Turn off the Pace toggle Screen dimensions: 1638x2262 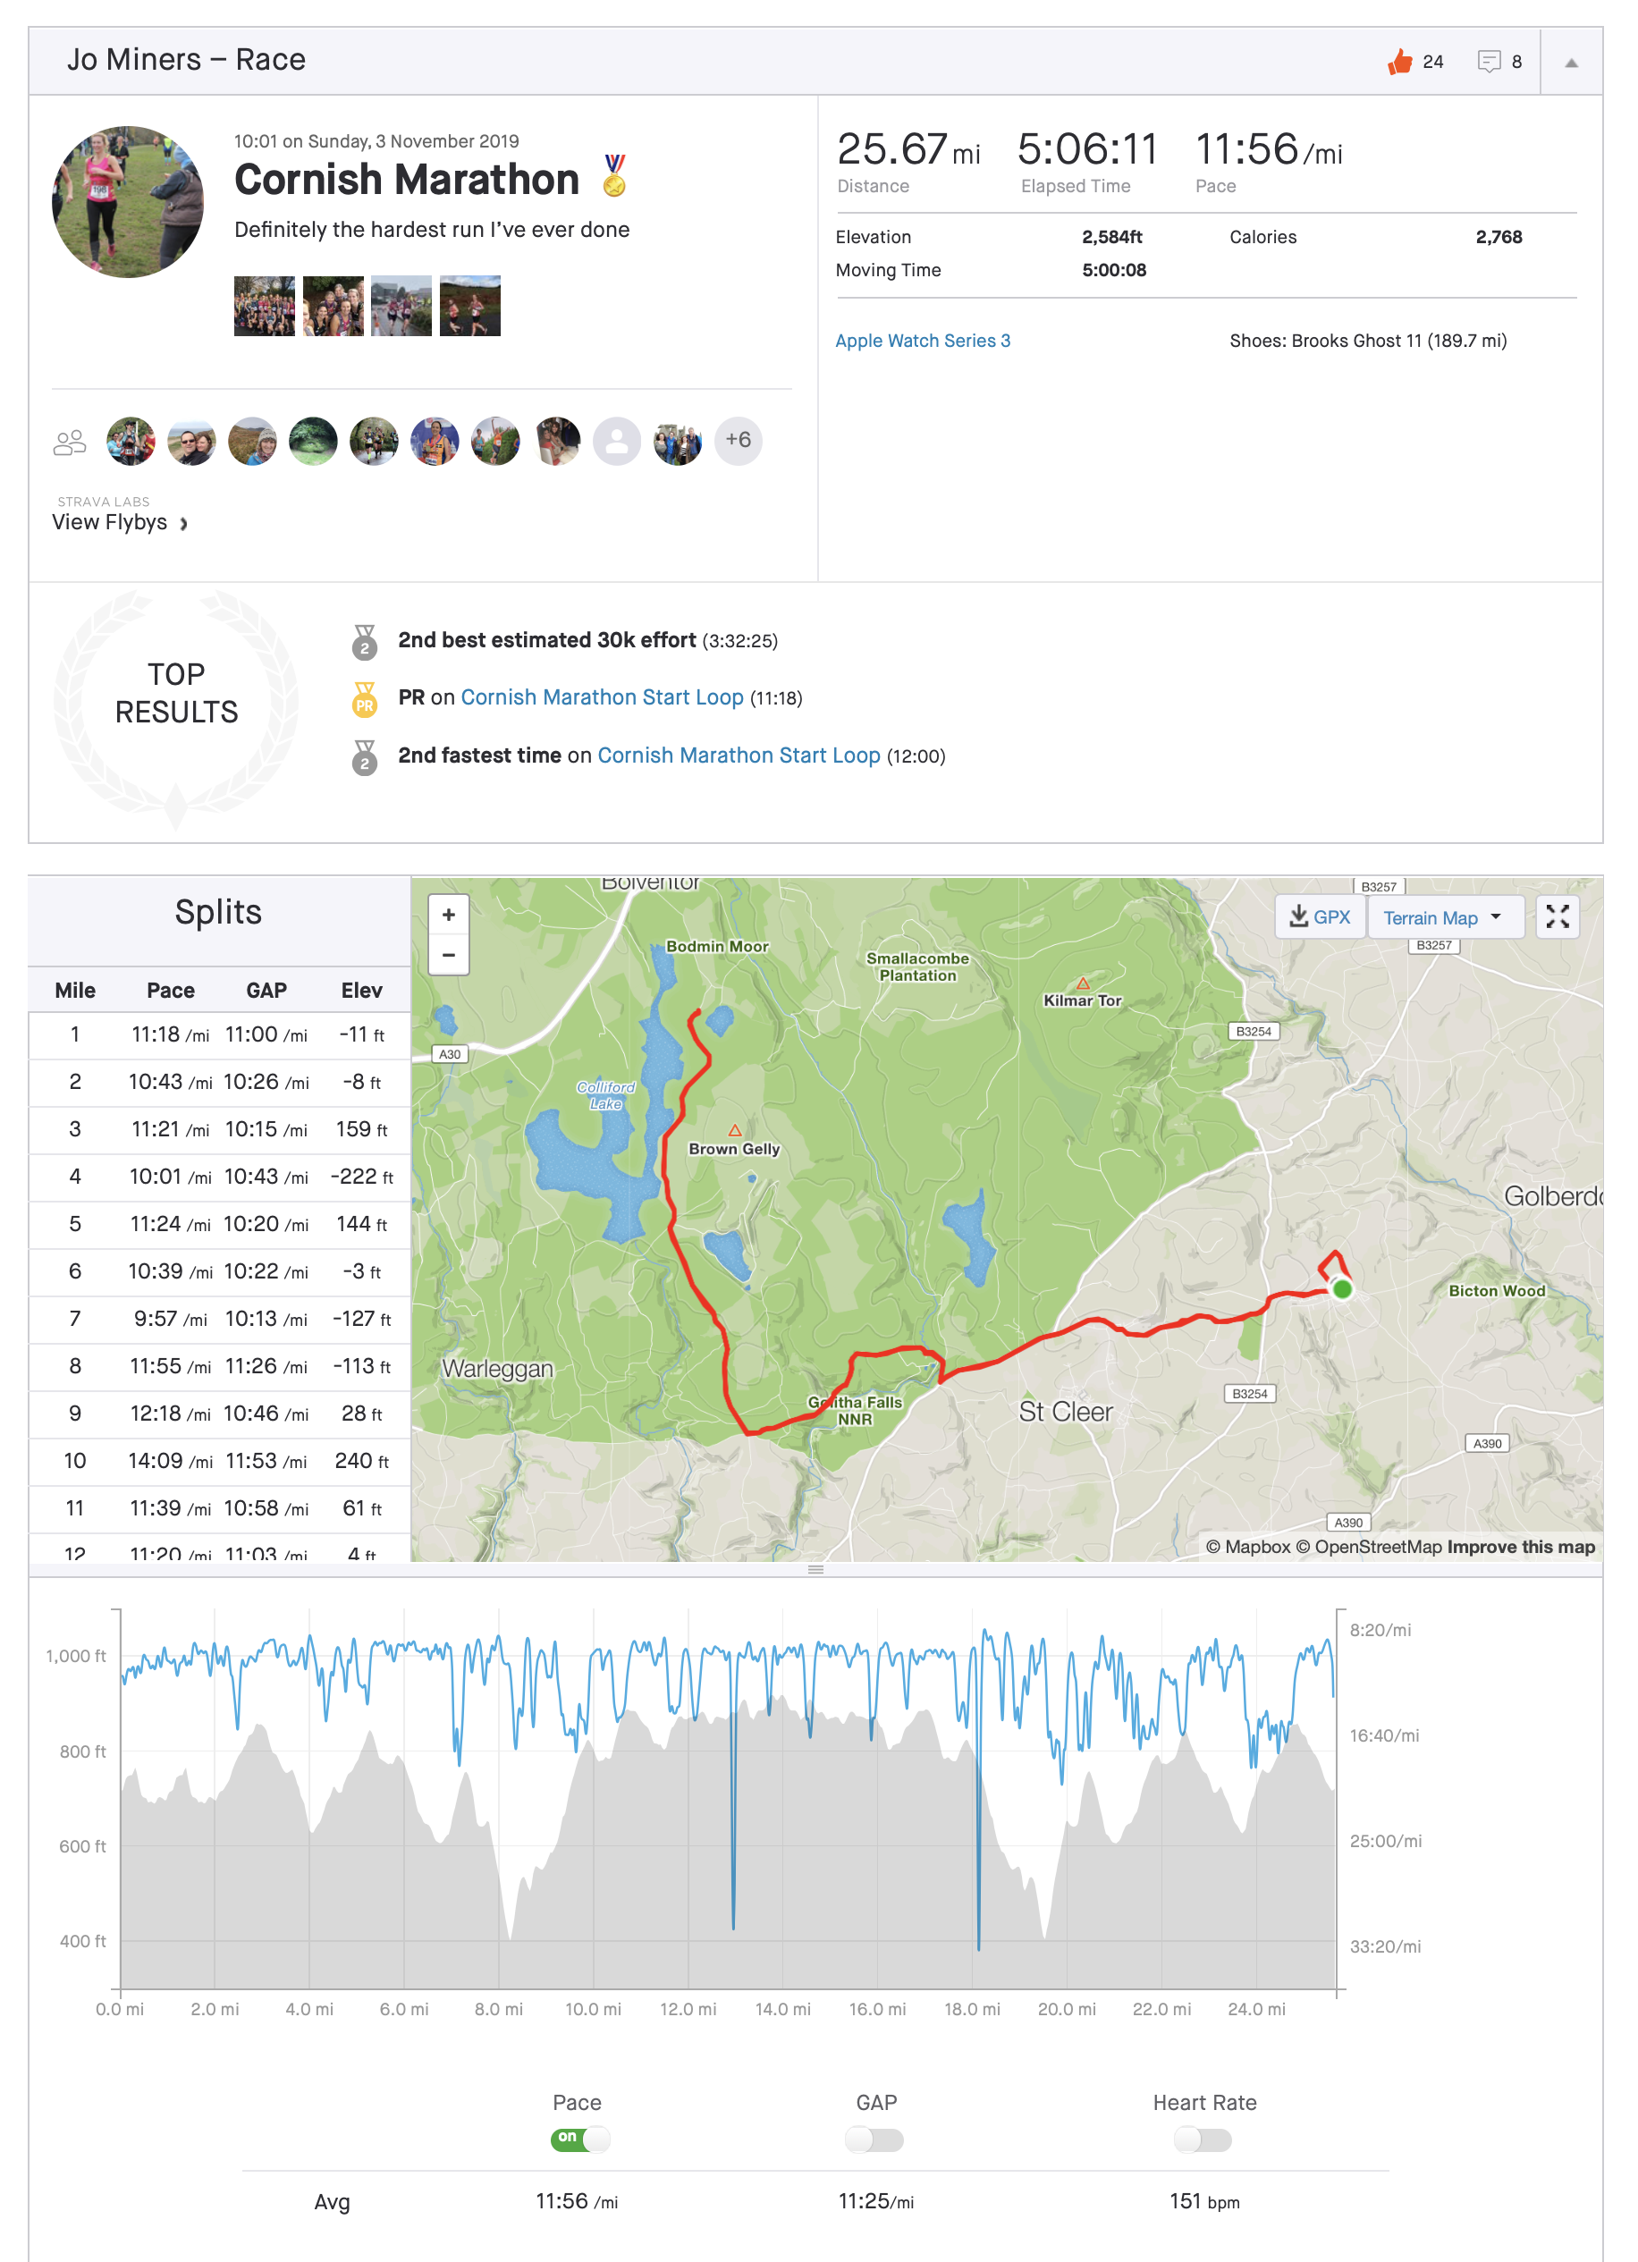coord(579,2139)
